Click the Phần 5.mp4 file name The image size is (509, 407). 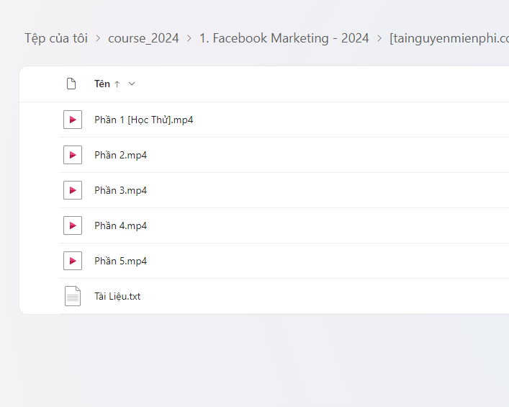tap(120, 261)
